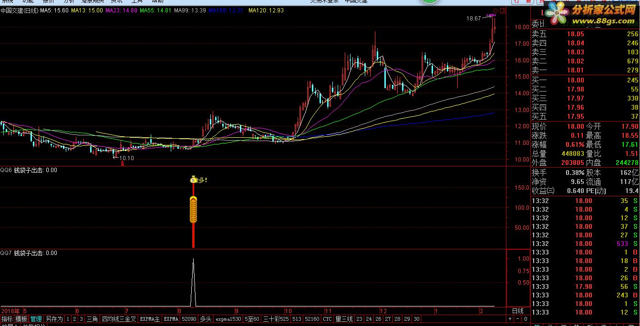Open the 模板 tab
Viewport: 640px width, 326px height.
(x=21, y=319)
